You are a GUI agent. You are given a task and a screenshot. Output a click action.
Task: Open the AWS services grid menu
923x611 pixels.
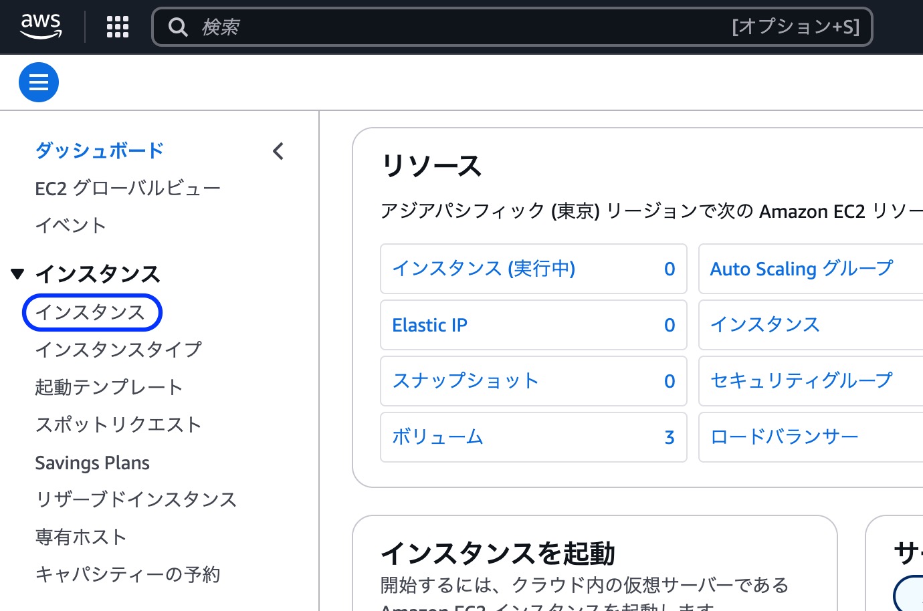point(117,27)
